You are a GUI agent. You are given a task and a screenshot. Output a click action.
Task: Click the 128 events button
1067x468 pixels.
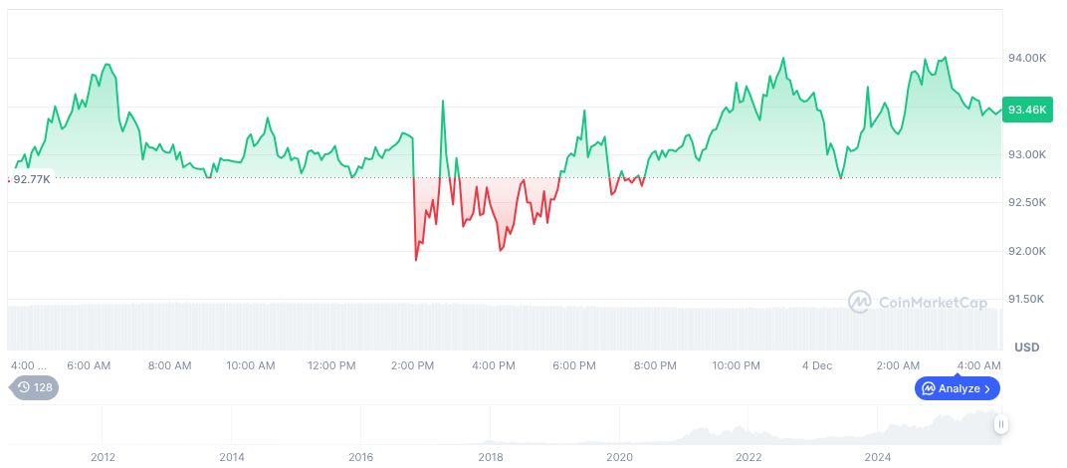pos(34,387)
